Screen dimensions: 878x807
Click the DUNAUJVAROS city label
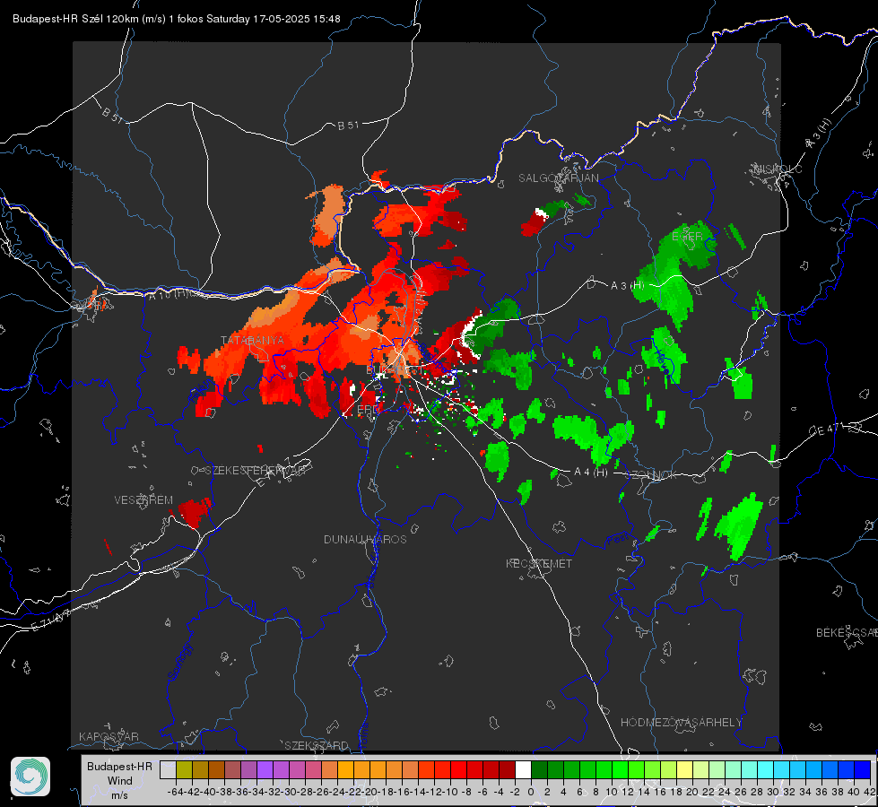tap(365, 539)
